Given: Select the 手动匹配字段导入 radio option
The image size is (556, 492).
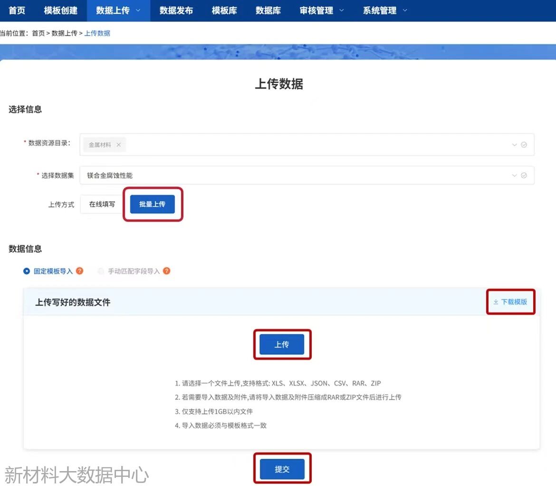Looking at the screenshot, I should coord(101,271).
